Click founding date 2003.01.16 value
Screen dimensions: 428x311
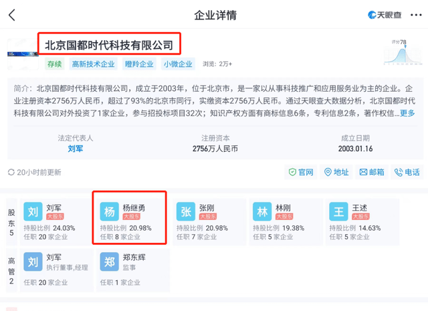coord(355,148)
